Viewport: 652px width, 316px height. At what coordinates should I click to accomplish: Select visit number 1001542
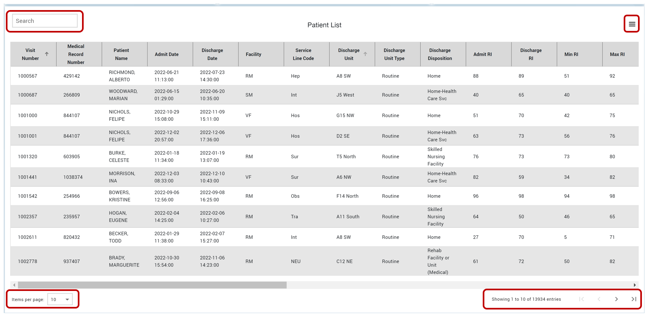(27, 196)
